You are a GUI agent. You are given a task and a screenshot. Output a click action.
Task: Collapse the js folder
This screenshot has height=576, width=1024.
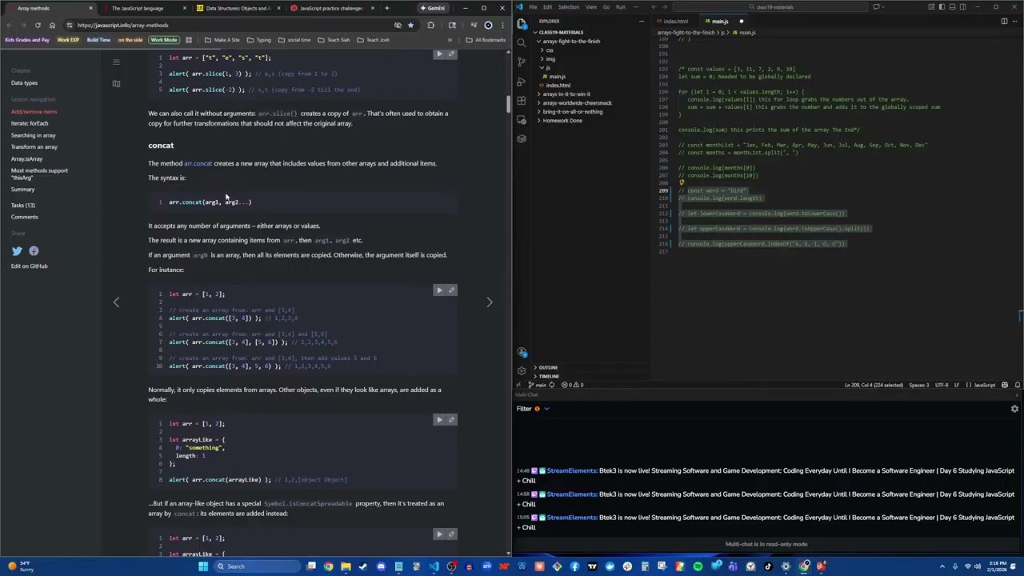coord(548,67)
